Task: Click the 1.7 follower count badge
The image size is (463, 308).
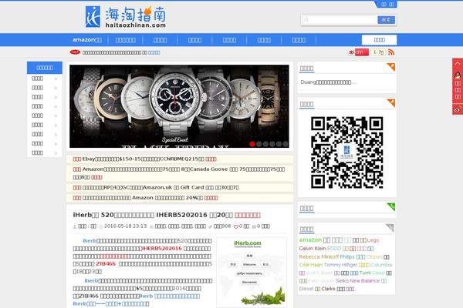Action: [378, 52]
